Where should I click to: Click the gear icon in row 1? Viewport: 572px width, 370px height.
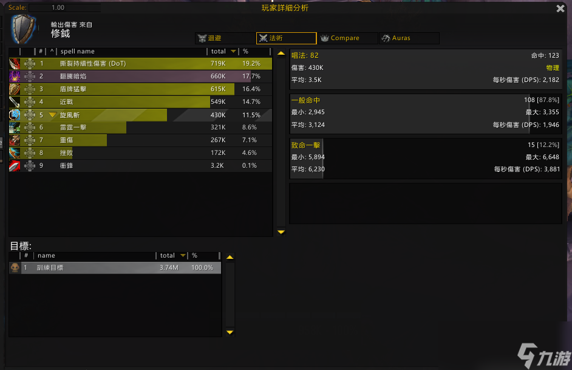click(30, 64)
